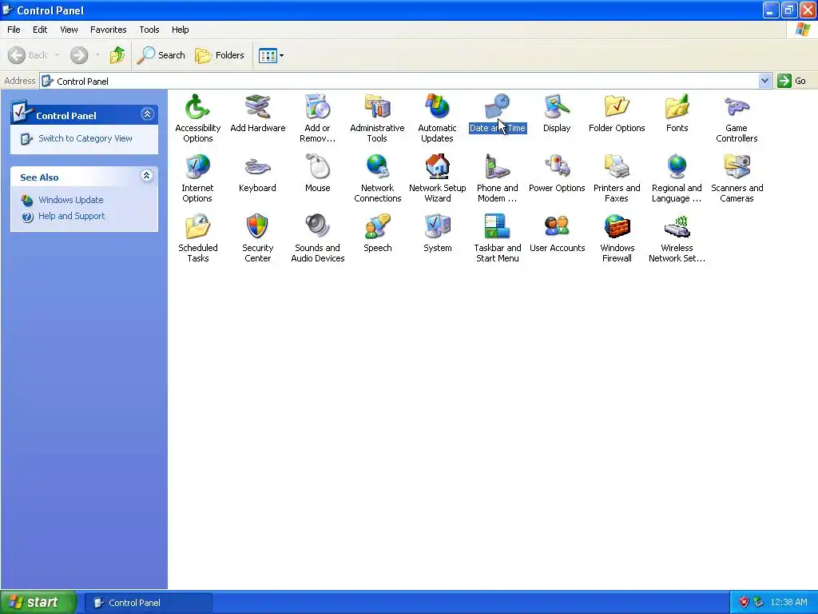Select Folder Options icon
This screenshot has width=818, height=614.
click(x=617, y=107)
